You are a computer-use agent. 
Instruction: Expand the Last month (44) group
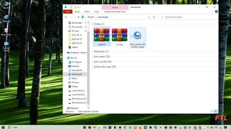tap(92, 62)
